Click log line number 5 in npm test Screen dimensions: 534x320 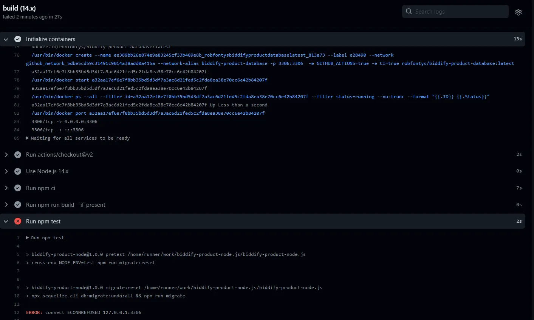click(18, 254)
